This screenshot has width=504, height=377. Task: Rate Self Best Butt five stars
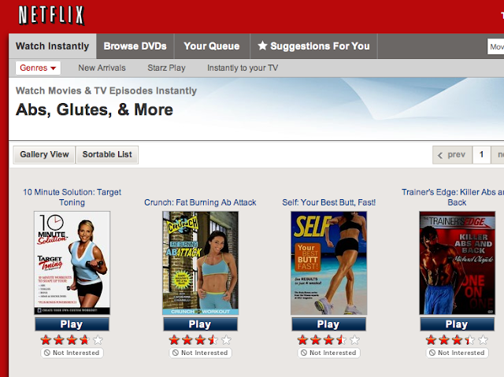click(354, 340)
